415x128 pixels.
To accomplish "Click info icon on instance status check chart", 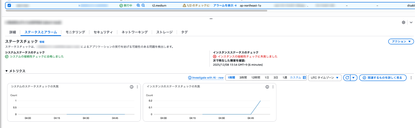I will [267, 87].
